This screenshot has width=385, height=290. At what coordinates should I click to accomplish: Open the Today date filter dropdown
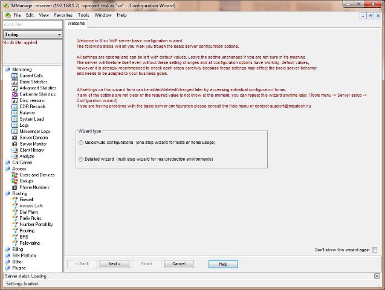click(x=59, y=34)
